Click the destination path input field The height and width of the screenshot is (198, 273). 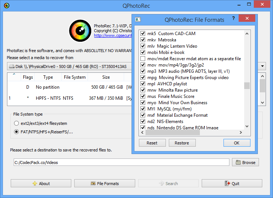tap(121, 162)
